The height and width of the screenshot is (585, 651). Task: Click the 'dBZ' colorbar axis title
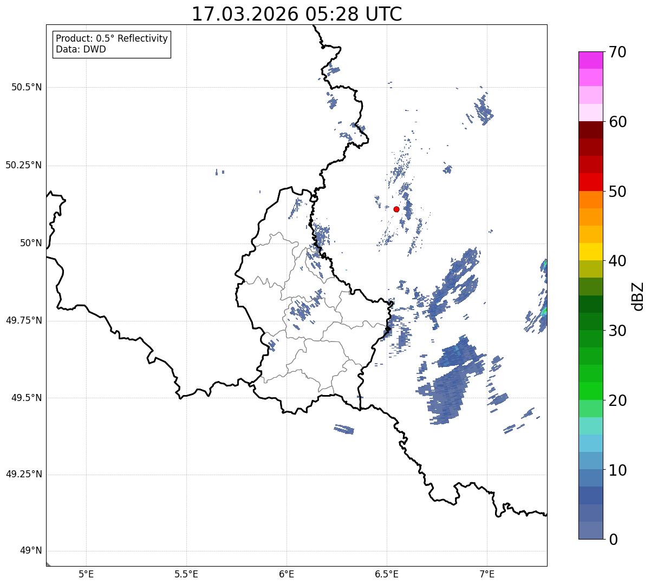click(x=637, y=296)
